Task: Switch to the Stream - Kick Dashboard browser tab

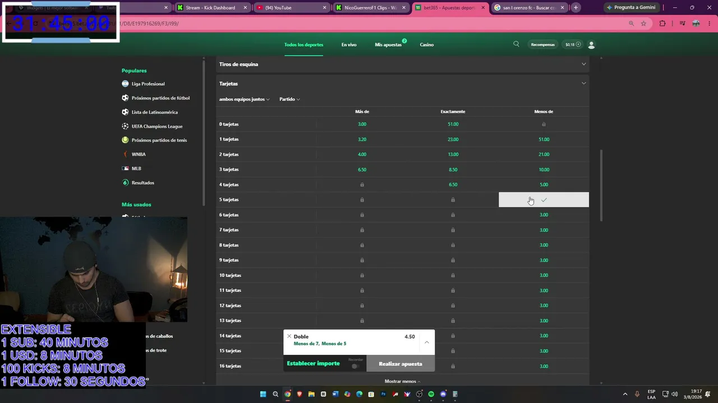Action: point(211,8)
